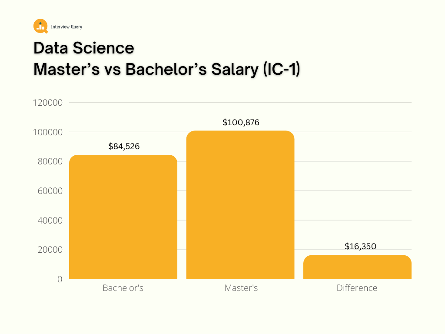
Task: Click the Difference bar in chart
Action: click(357, 267)
